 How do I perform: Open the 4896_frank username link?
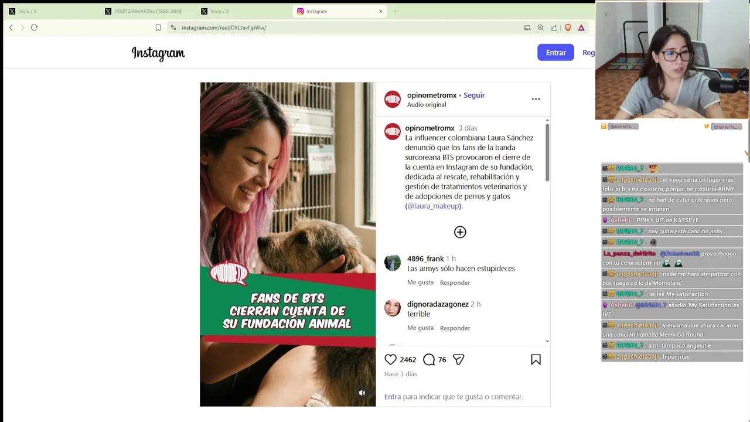(x=425, y=258)
